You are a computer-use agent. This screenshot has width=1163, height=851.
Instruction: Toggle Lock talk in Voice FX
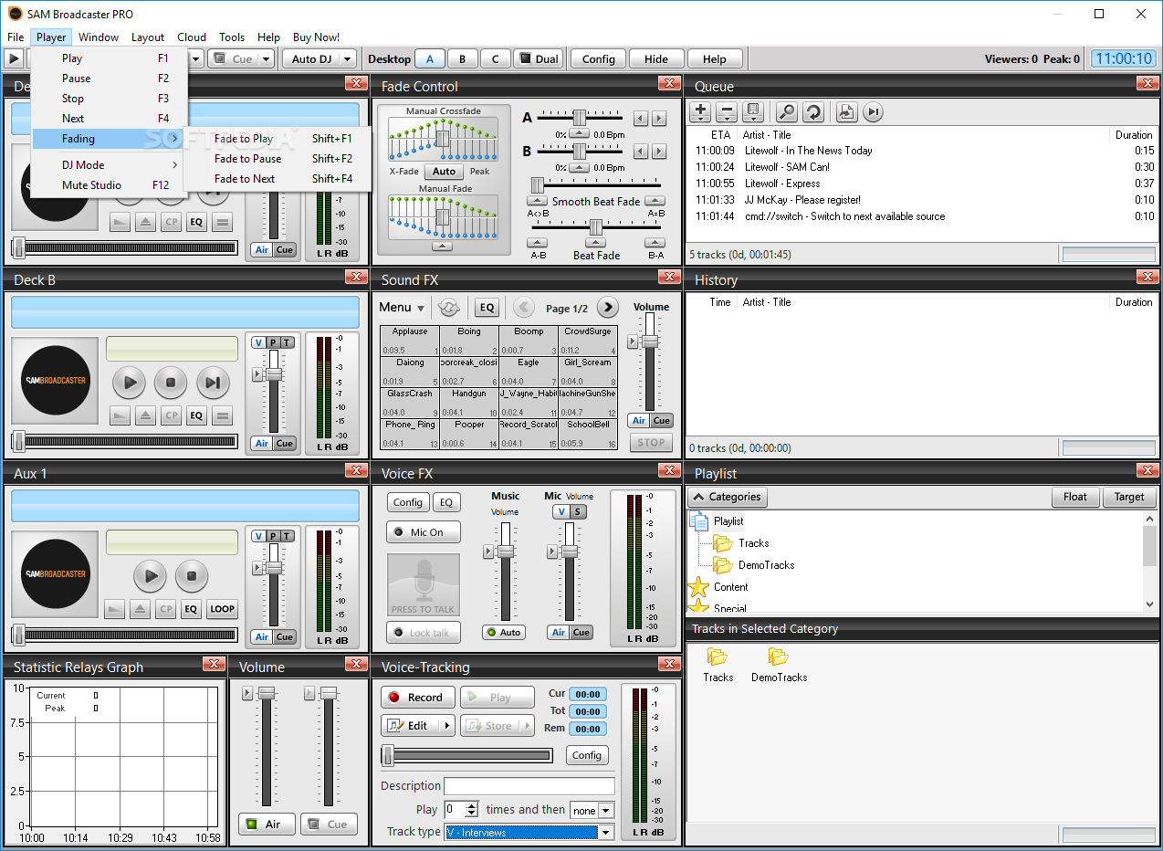click(x=424, y=633)
